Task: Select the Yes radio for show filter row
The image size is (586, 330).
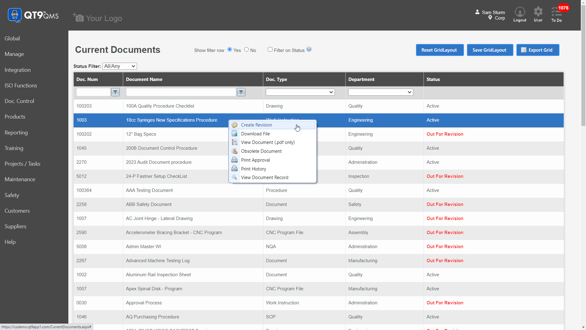Action: point(230,49)
